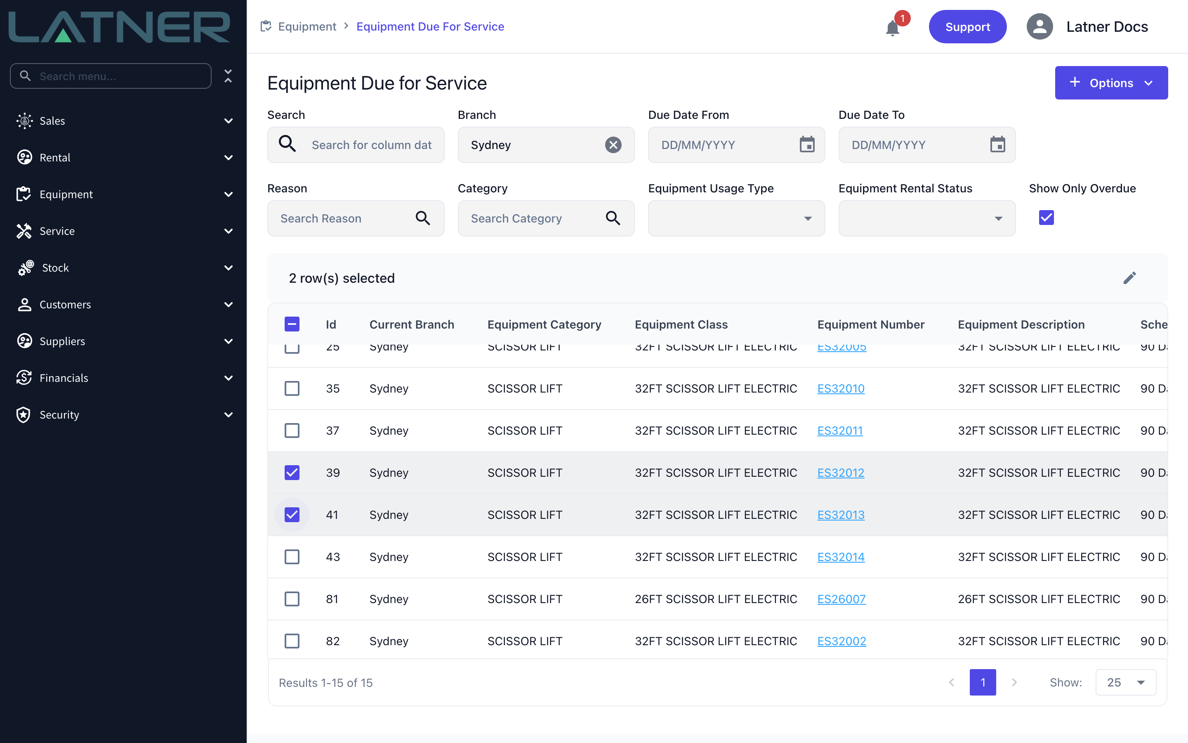Click the Suppliers icon in sidebar

tap(24, 341)
